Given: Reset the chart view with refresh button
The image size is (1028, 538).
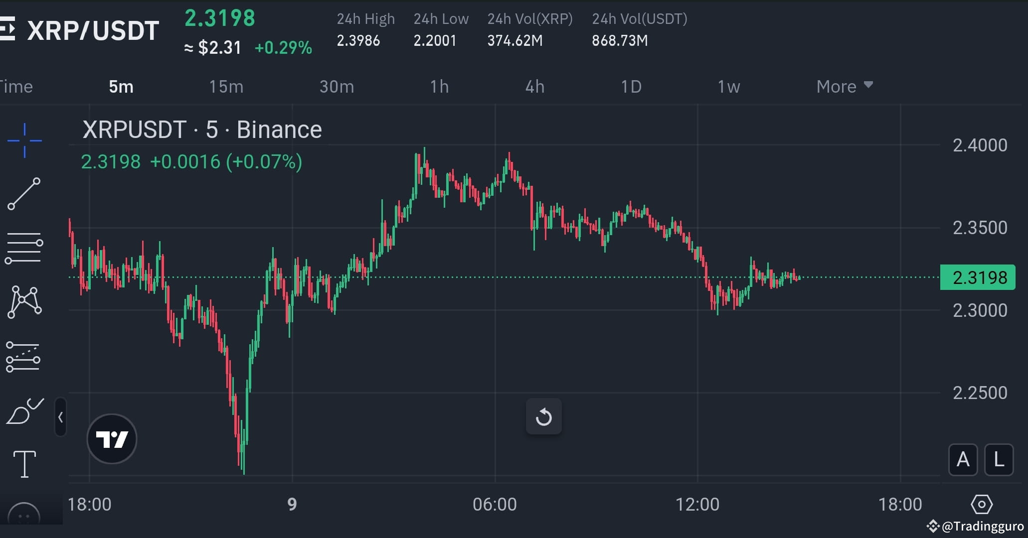Looking at the screenshot, I should click(x=543, y=416).
